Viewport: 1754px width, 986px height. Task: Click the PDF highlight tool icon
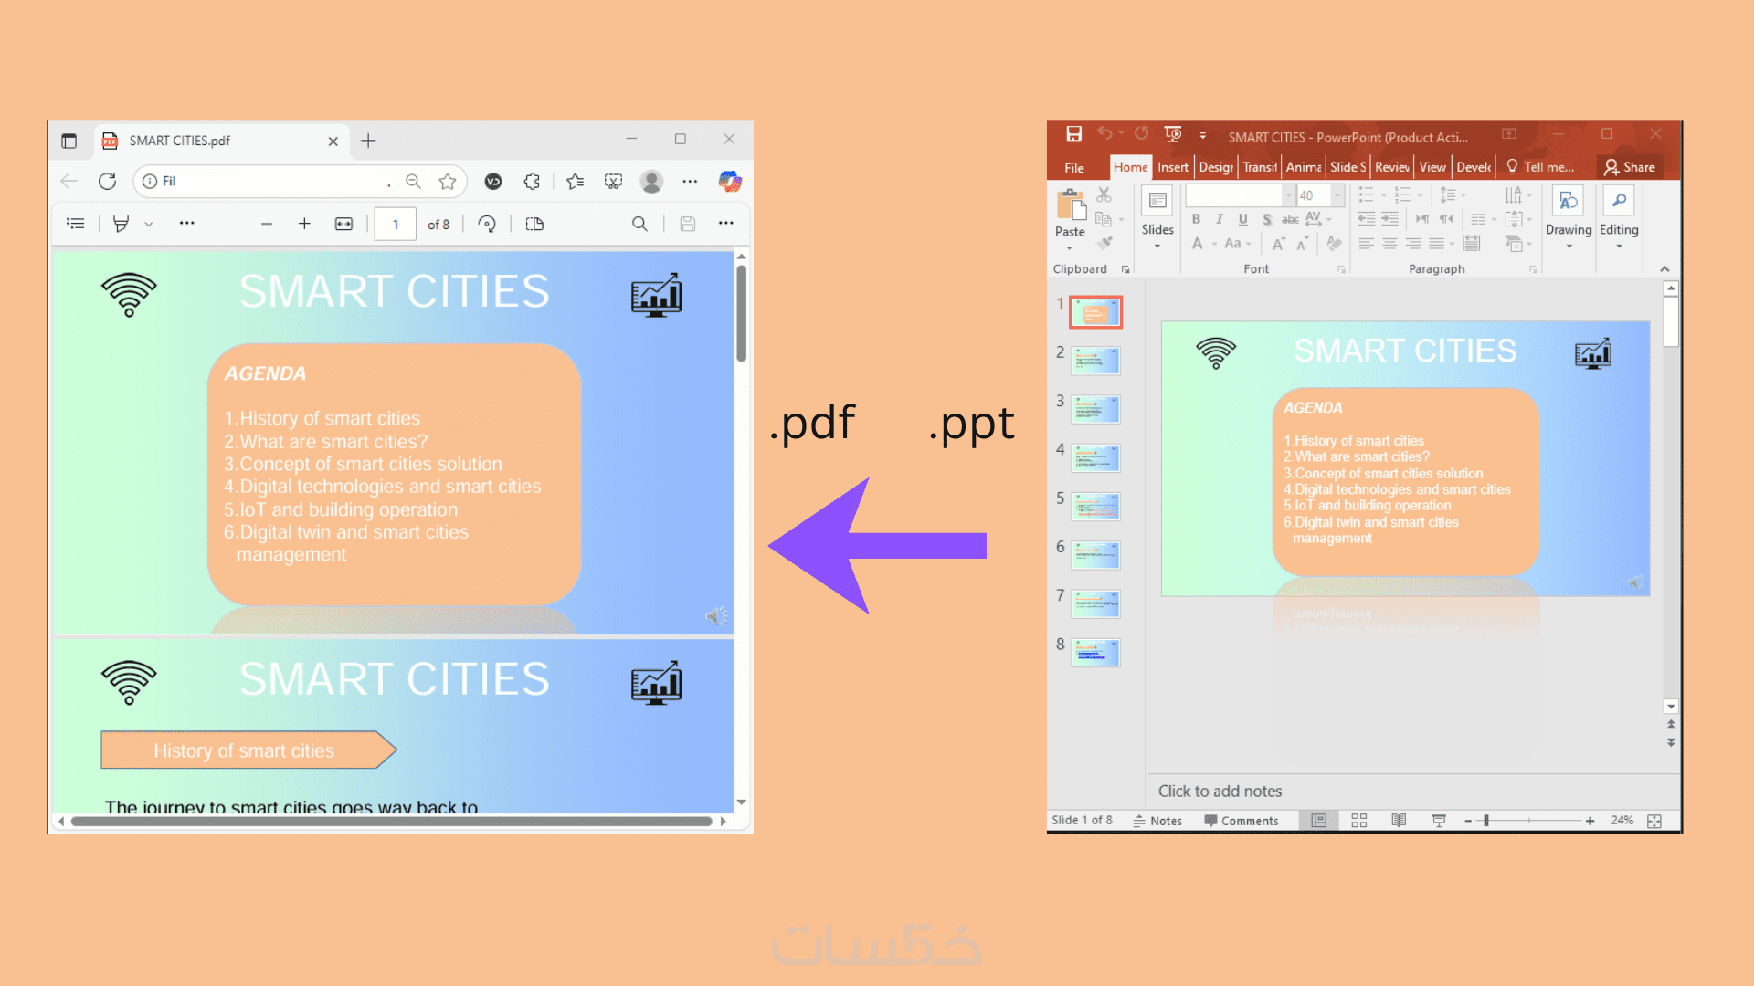121,224
